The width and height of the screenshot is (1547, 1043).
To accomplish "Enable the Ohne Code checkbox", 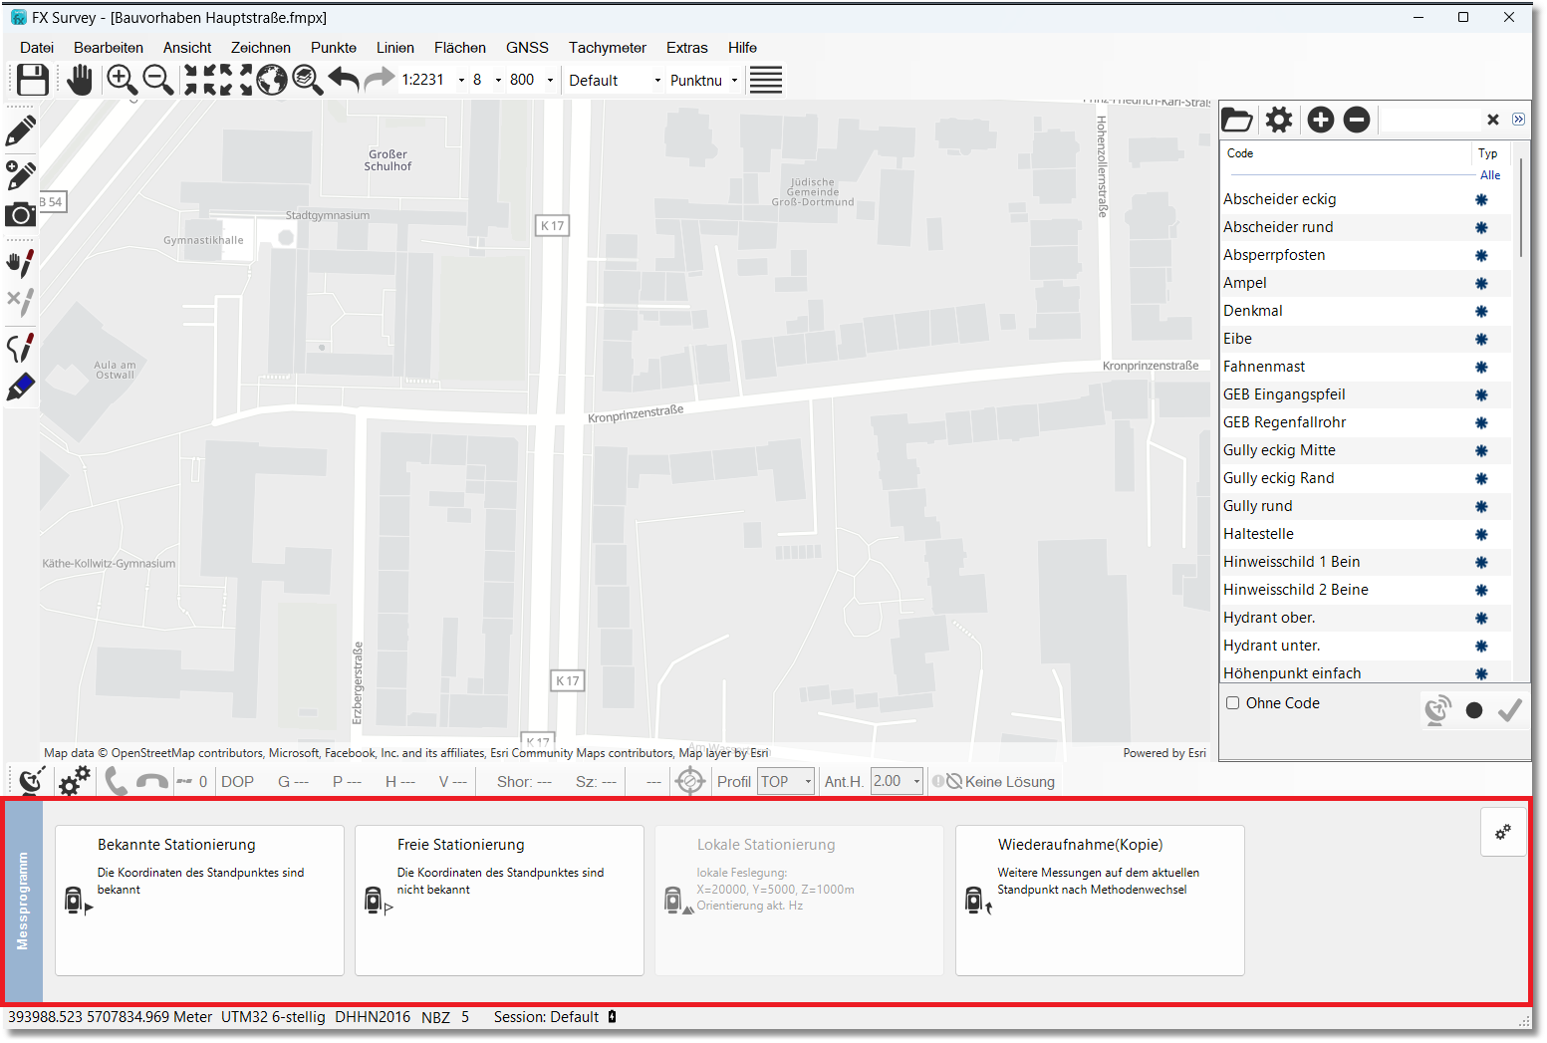I will 1233,703.
